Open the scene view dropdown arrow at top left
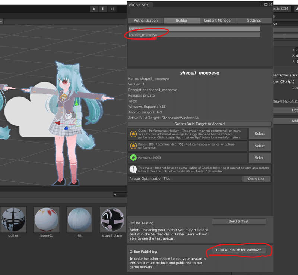This screenshot has height=275, width=298. [1, 21]
